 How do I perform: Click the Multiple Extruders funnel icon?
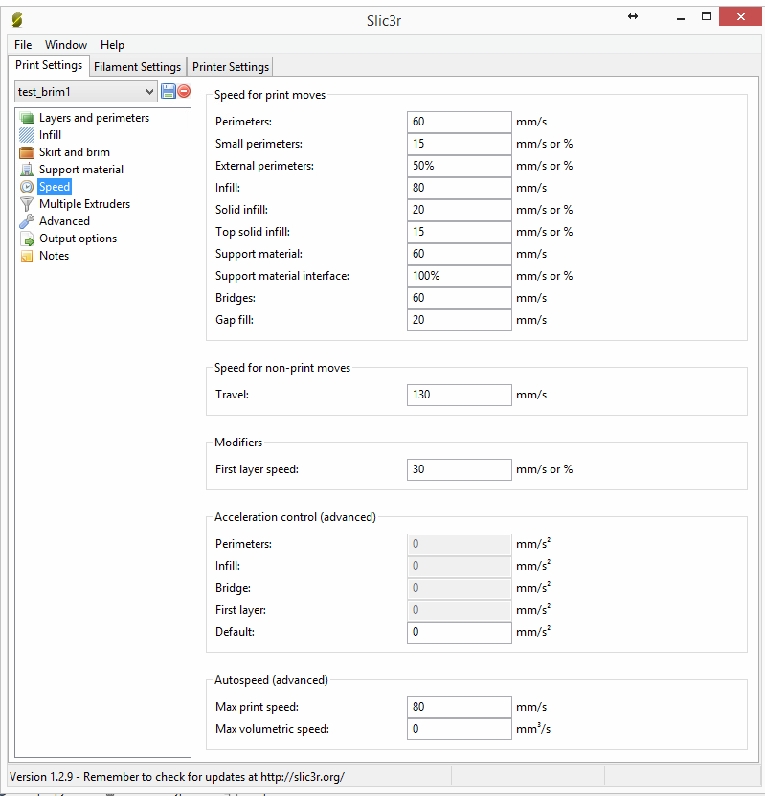click(27, 204)
